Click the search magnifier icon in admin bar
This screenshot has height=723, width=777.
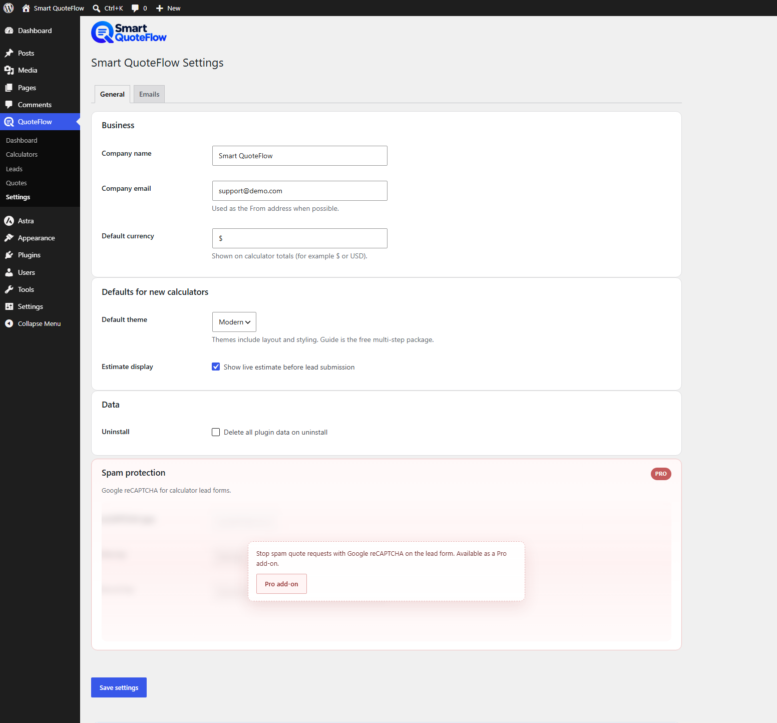97,8
